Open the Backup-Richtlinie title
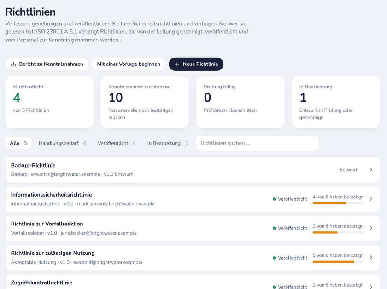The image size is (387, 289). tap(33, 166)
